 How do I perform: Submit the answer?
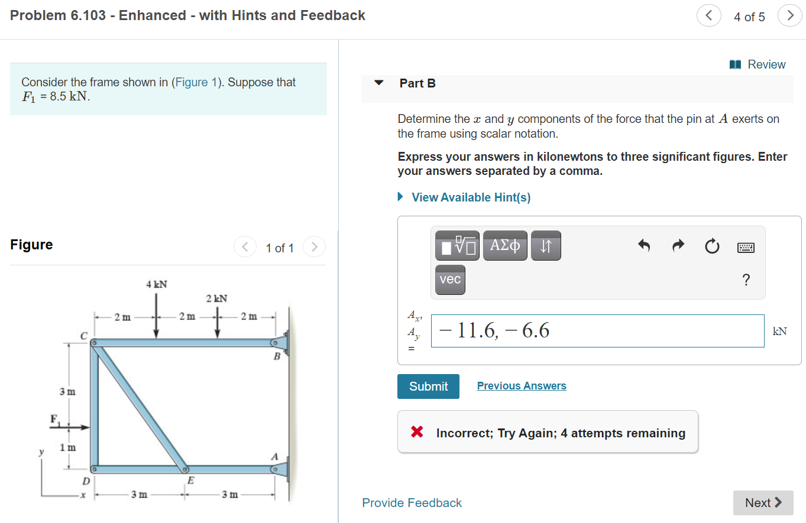point(428,386)
